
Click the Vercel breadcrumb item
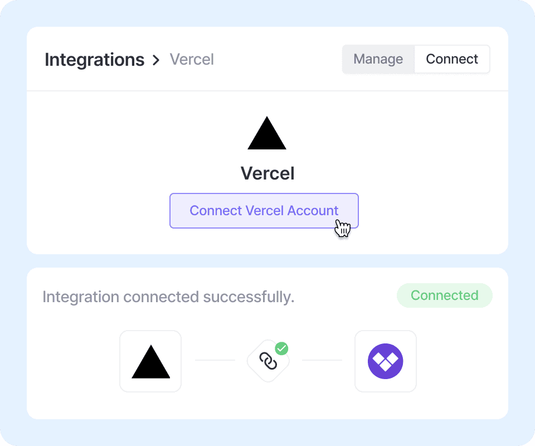[x=192, y=60]
